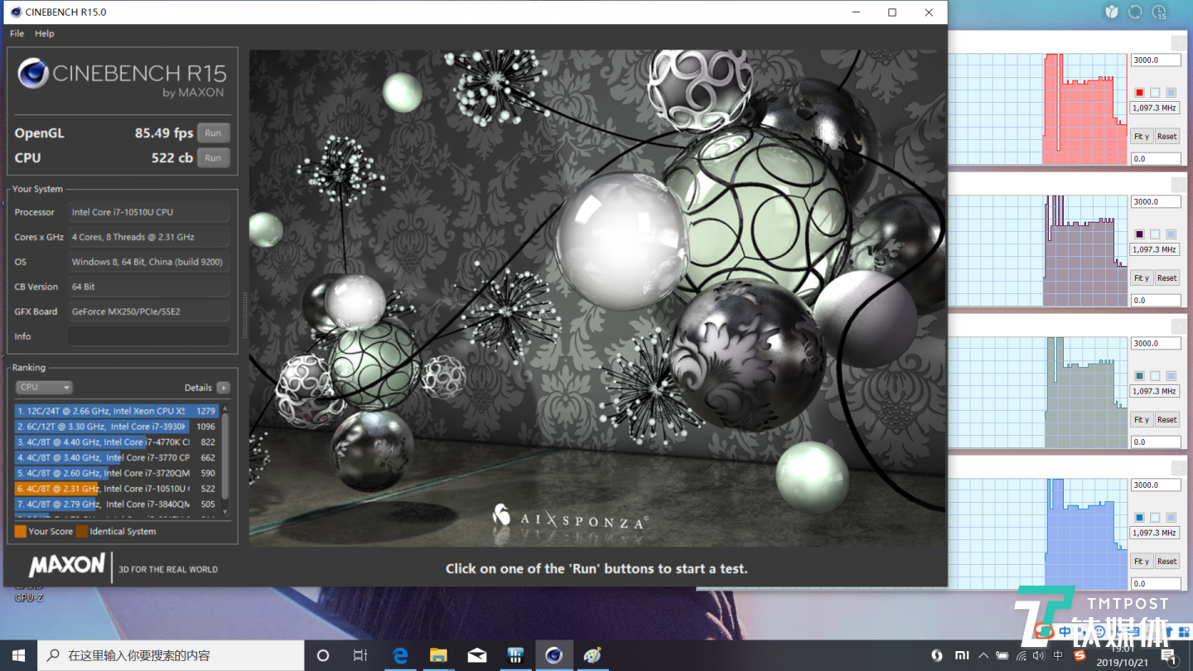Expand hidden icons chevron in system tray

point(983,654)
